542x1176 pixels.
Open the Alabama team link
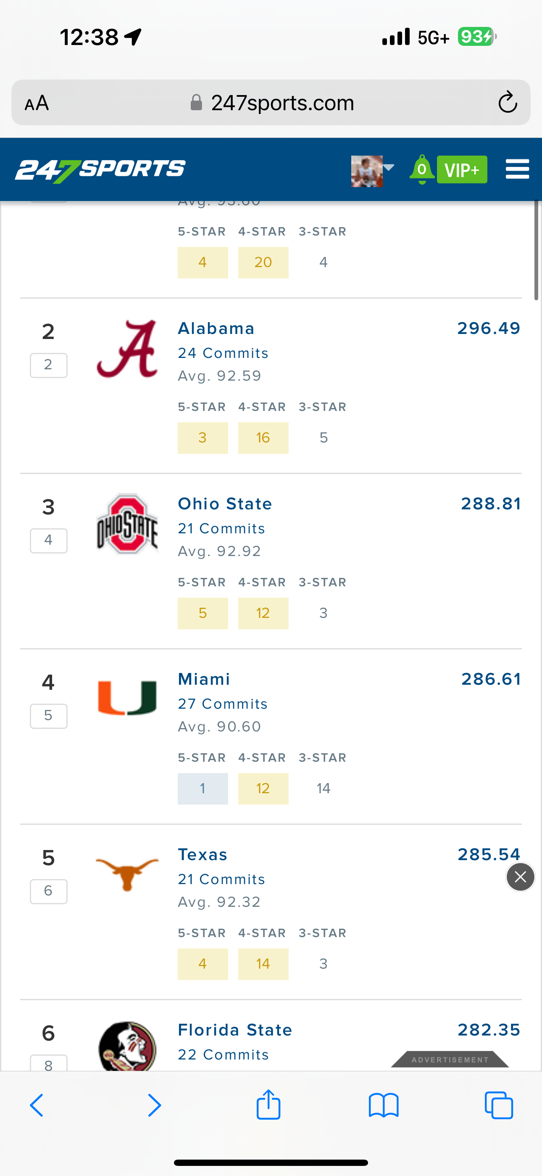pos(216,328)
